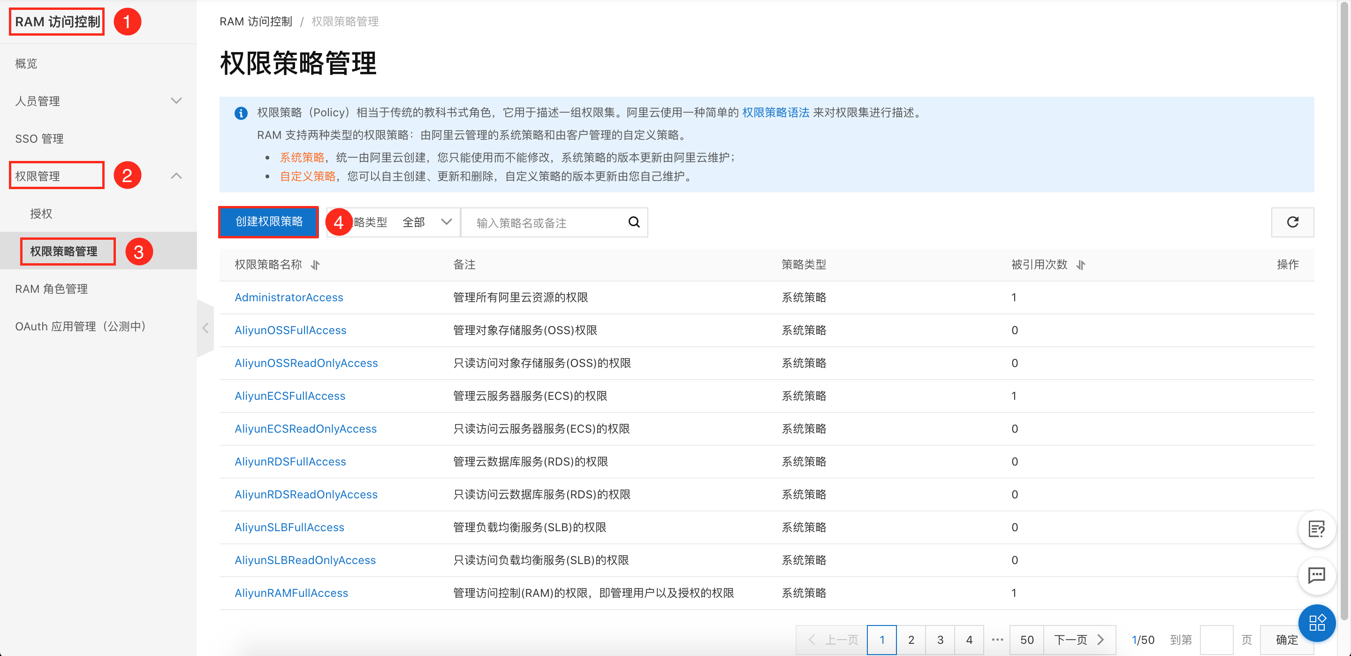The width and height of the screenshot is (1351, 656).
Task: Click the 上一页 button
Action: coord(832,640)
